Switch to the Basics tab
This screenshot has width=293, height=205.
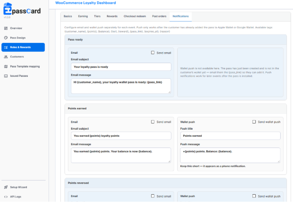click(68, 16)
